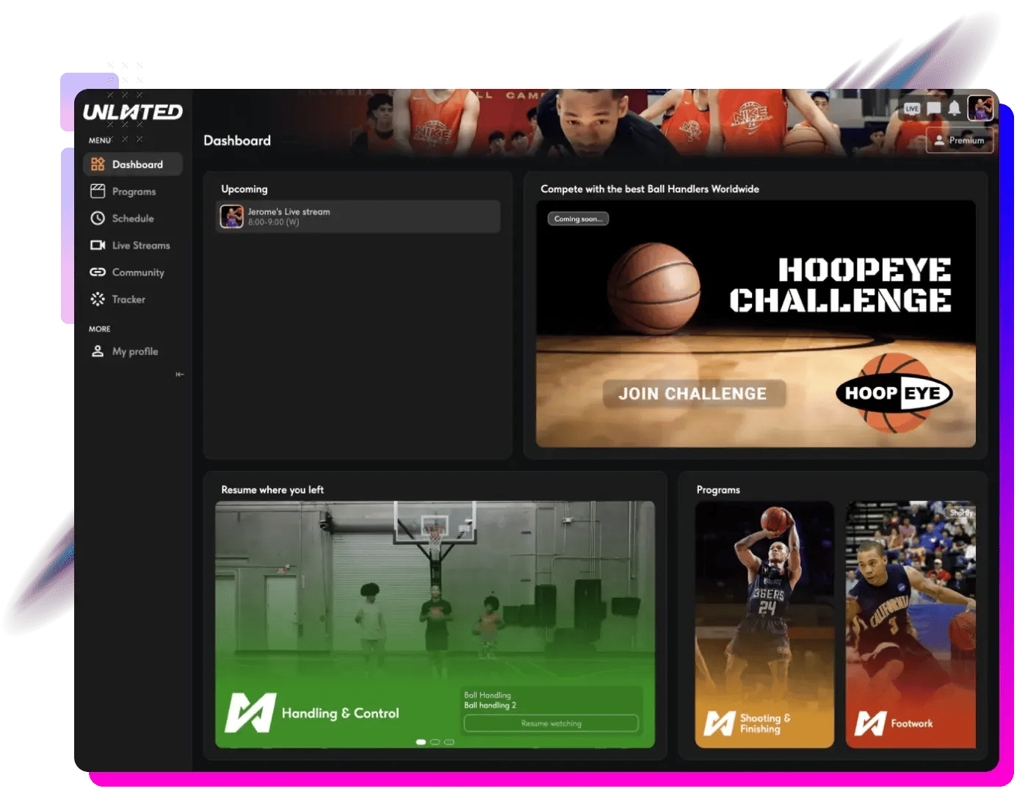
Task: Click the LIVE badge icon in header
Action: pyautogui.click(x=912, y=109)
